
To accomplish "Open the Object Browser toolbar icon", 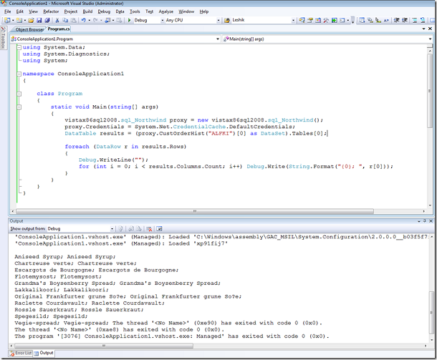I will tap(318, 20).
